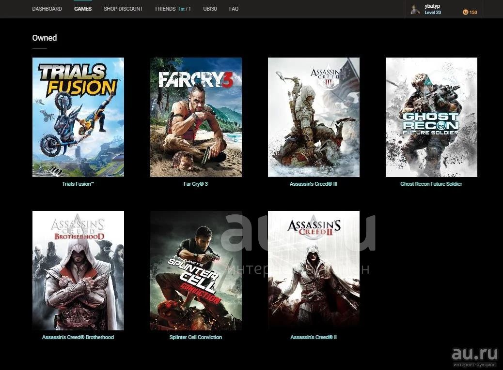Open the FAQ tab
The width and height of the screenshot is (503, 370).
click(x=234, y=9)
